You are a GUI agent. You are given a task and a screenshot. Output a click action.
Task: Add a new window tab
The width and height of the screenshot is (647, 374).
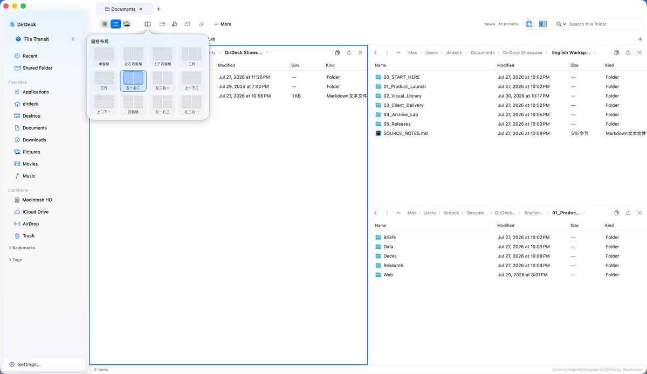click(159, 9)
